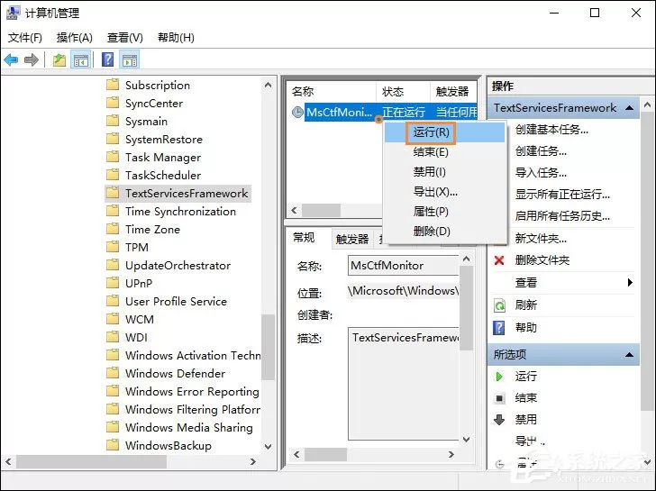The width and height of the screenshot is (656, 491).
Task: Switch to the 触发器 tab
Action: point(352,239)
